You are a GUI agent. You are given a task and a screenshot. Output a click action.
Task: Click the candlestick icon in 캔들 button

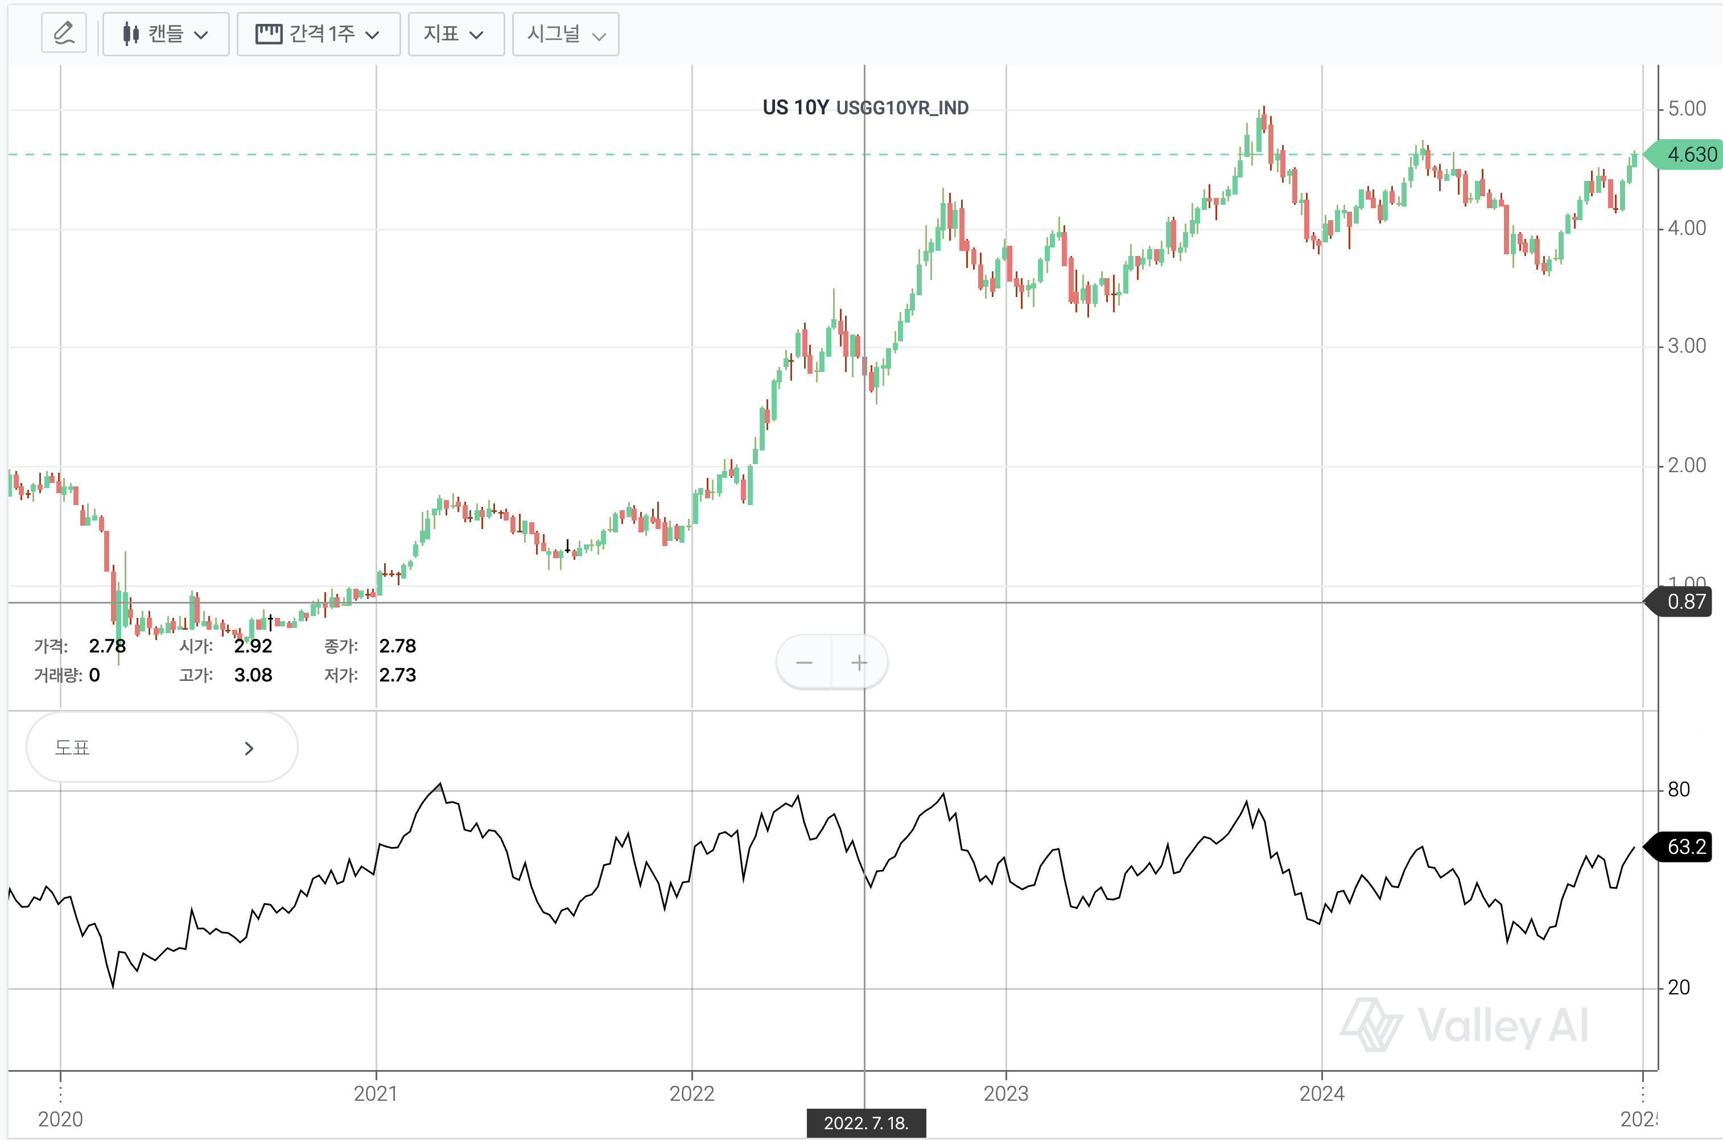point(130,34)
